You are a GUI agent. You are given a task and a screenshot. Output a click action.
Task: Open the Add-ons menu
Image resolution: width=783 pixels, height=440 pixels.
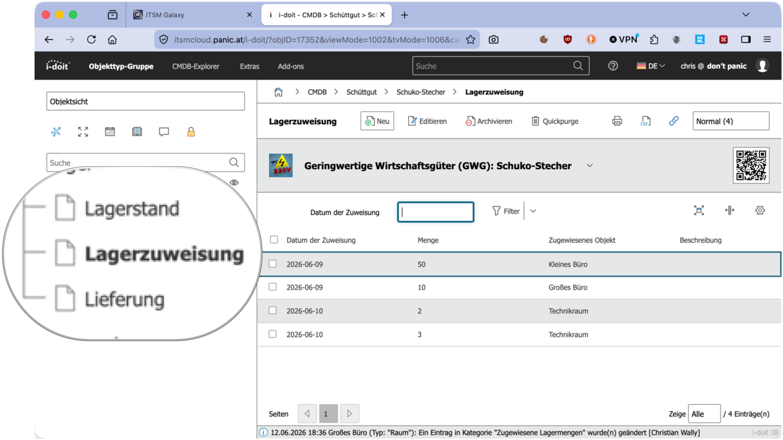(291, 66)
